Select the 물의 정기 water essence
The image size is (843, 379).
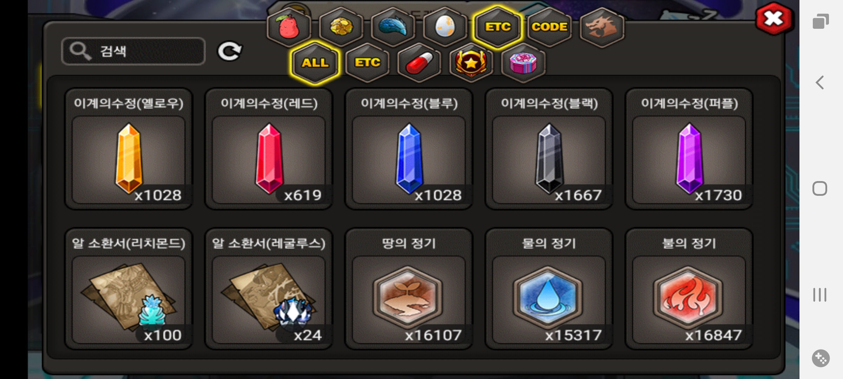tap(549, 289)
